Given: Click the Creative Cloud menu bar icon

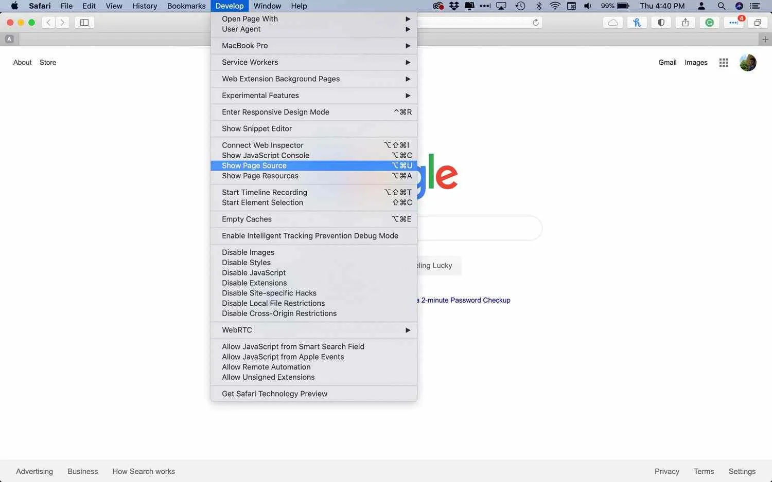Looking at the screenshot, I should click(x=438, y=6).
